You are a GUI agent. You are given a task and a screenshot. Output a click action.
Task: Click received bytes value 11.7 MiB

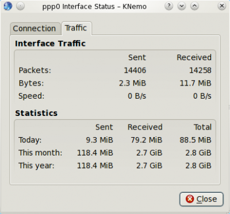pos(195,83)
